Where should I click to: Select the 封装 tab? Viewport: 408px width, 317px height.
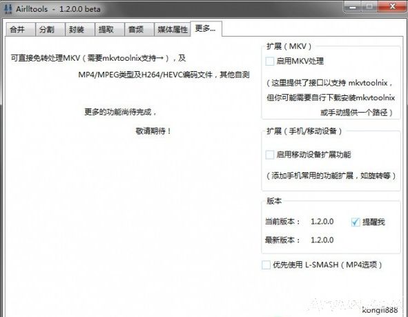[80, 30]
